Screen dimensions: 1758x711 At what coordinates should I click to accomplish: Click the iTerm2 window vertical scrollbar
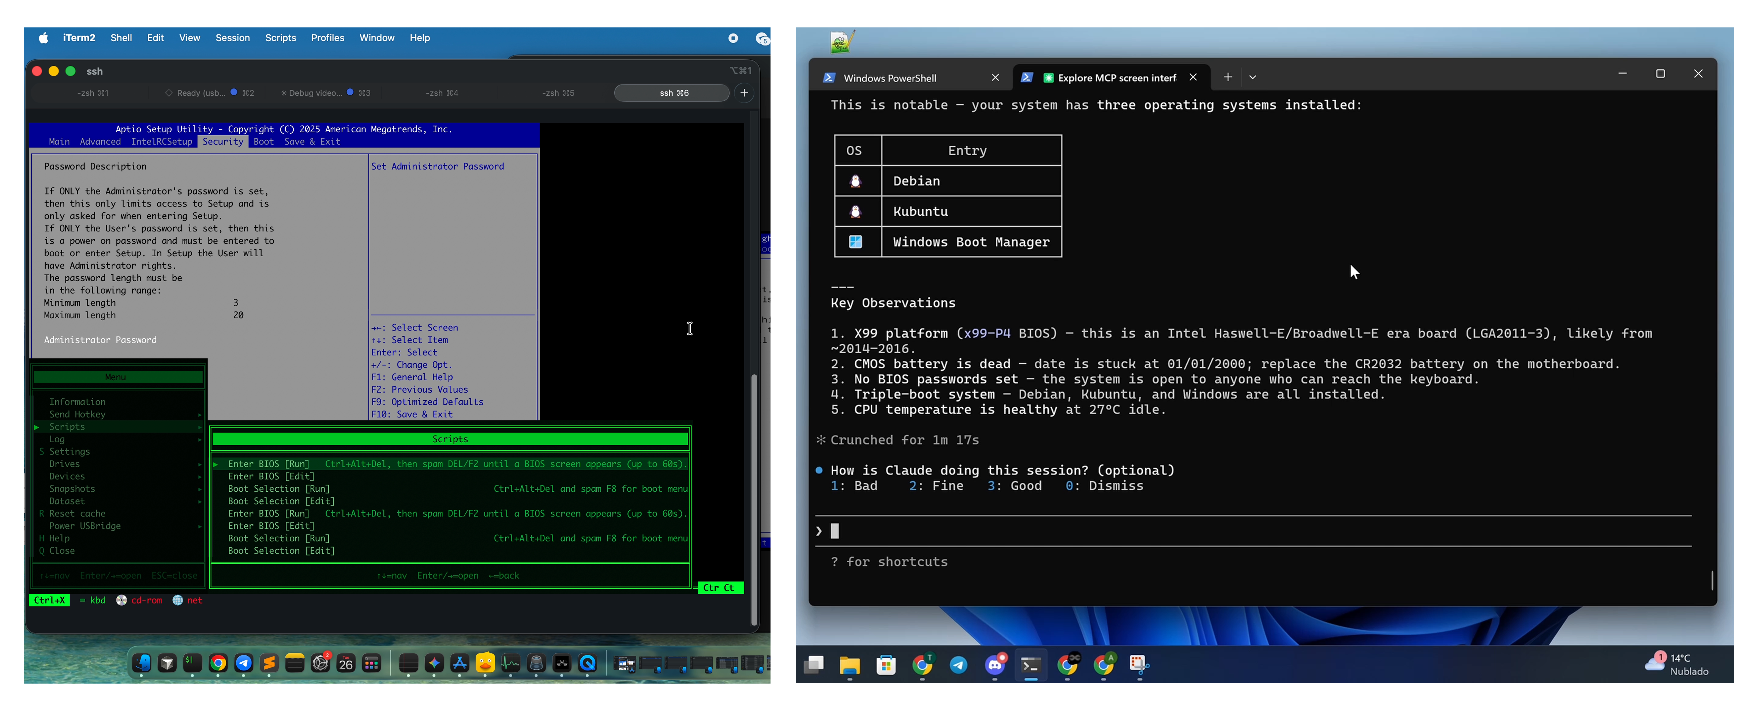(754, 499)
